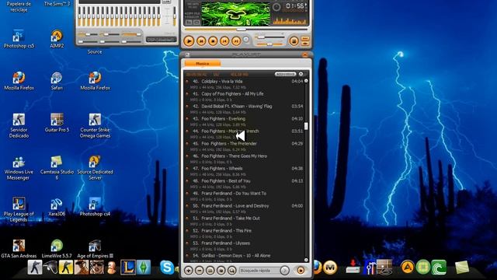Click the League of Legends L icon in dock
Screen dimensions: 497x280
pyautogui.click(x=128, y=268)
